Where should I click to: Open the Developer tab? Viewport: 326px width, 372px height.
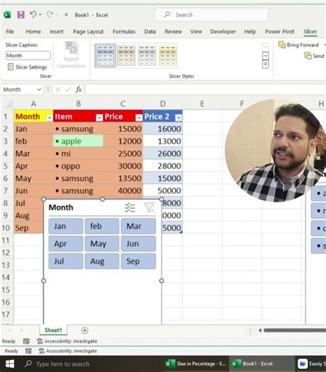(223, 31)
